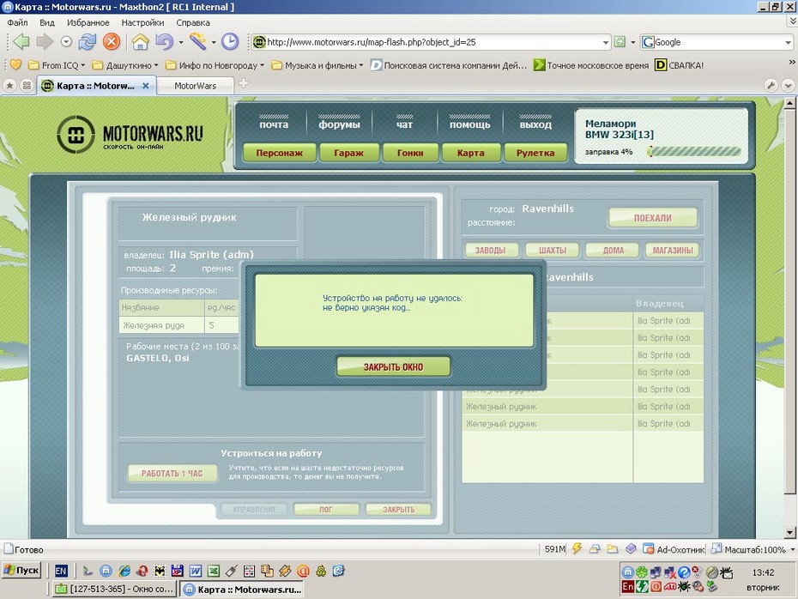Image resolution: width=798 pixels, height=599 pixels.
Task: Click the MotorWars.ru logo
Action: (x=130, y=135)
